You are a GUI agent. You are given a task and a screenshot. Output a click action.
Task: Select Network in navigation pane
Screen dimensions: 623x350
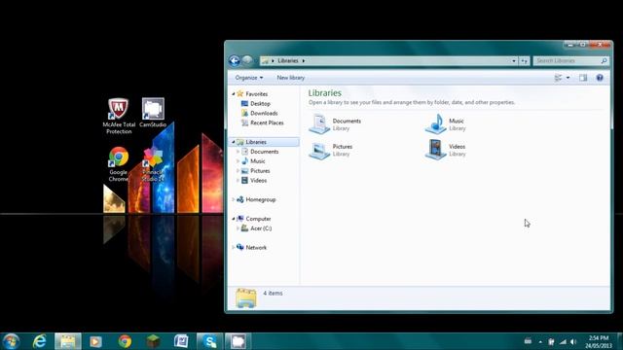pyautogui.click(x=256, y=248)
